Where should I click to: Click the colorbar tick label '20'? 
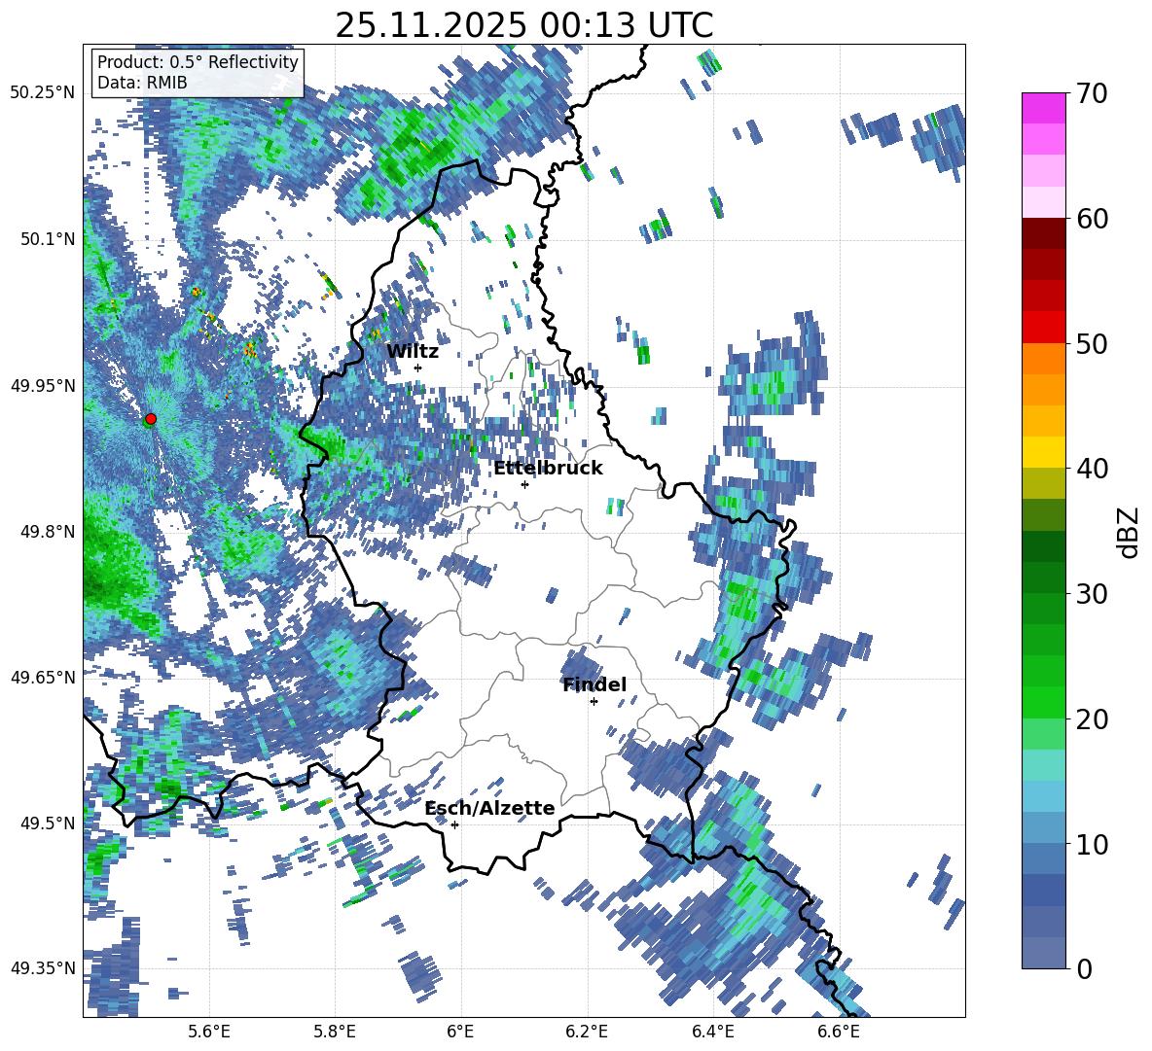coord(1092,719)
